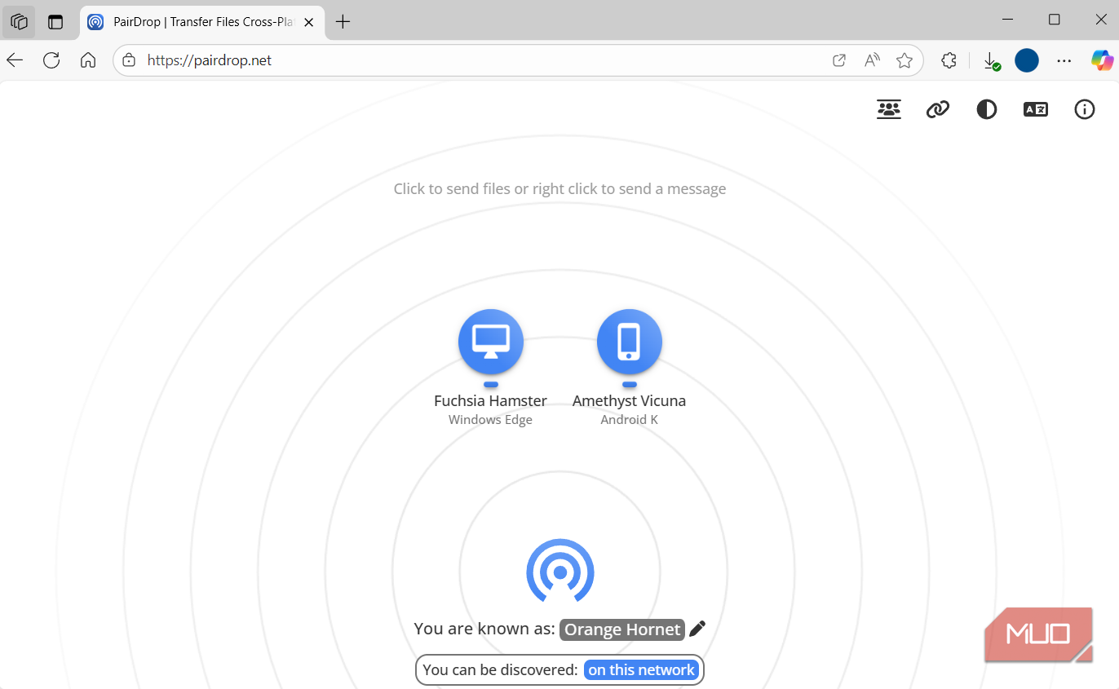Click the 'You can be discovered:' text
The height and width of the screenshot is (689, 1119).
click(x=500, y=670)
